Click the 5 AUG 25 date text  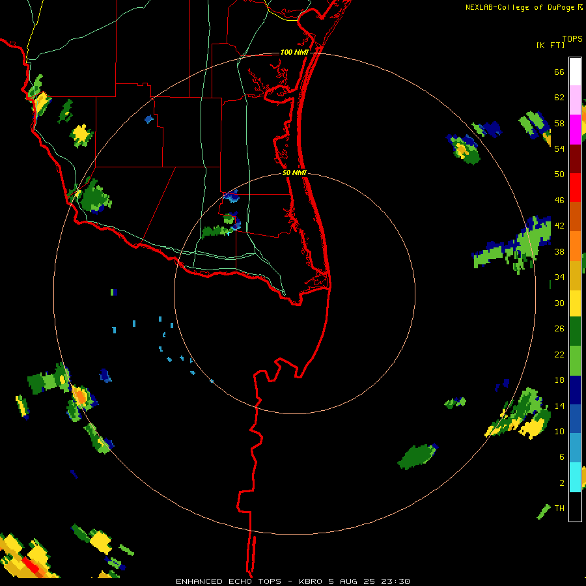click(x=352, y=581)
